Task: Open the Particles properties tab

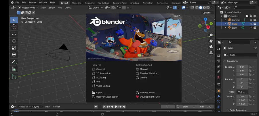Action: pos(219,102)
